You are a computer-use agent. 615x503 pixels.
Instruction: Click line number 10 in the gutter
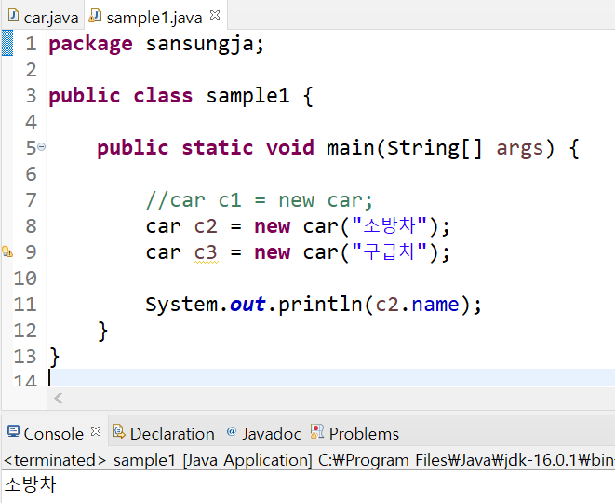[x=25, y=279]
